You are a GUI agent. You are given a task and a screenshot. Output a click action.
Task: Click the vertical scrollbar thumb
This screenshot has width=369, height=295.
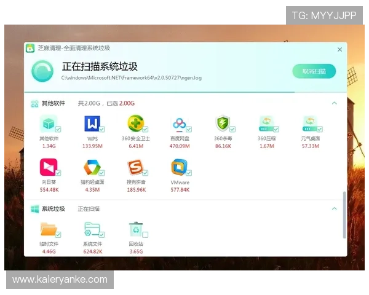(x=344, y=215)
